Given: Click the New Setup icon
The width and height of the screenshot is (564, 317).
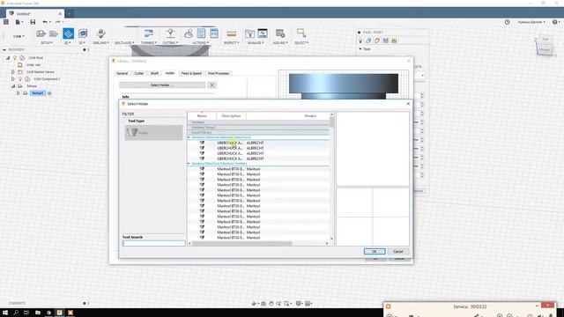Looking at the screenshot, I should 41,33.
